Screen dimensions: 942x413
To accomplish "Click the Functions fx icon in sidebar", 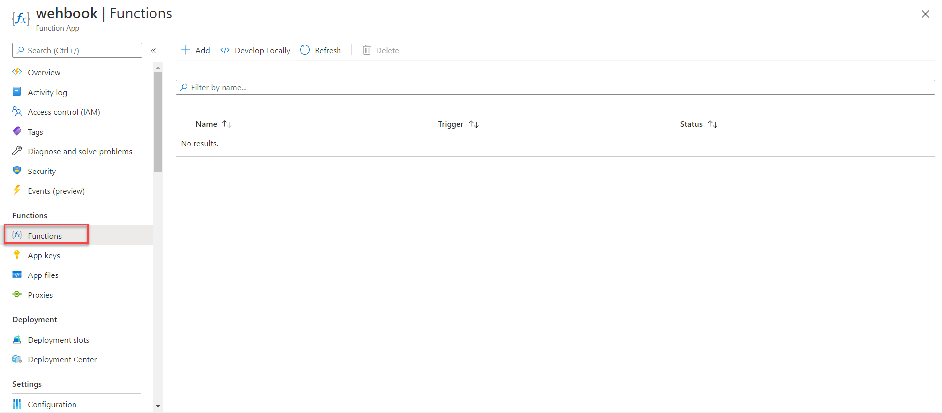I will click(17, 235).
